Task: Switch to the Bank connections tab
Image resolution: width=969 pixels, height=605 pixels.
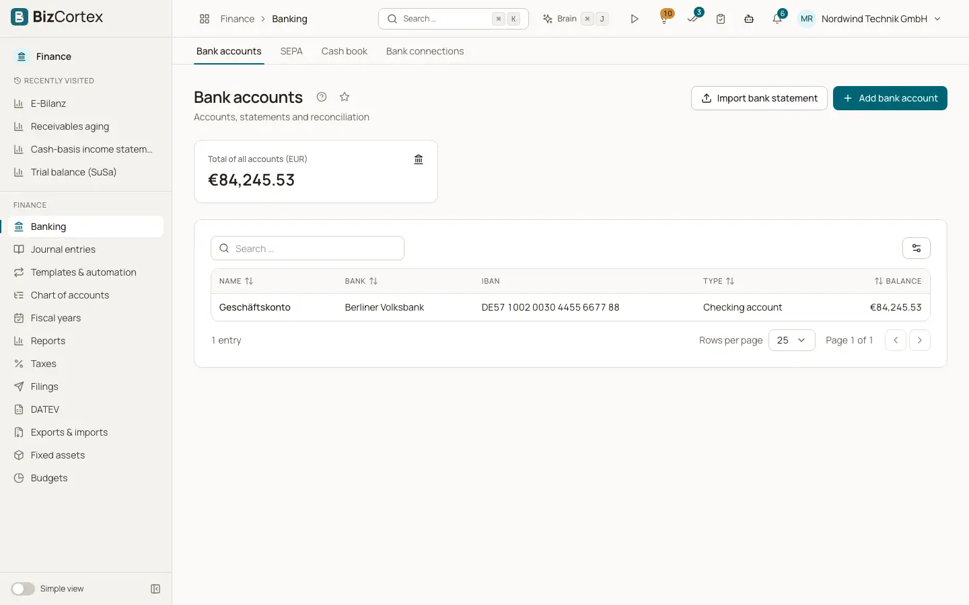Action: click(425, 51)
